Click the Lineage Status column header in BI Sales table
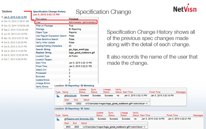Viewport: 206px width, 129px height. click(x=124, y=114)
